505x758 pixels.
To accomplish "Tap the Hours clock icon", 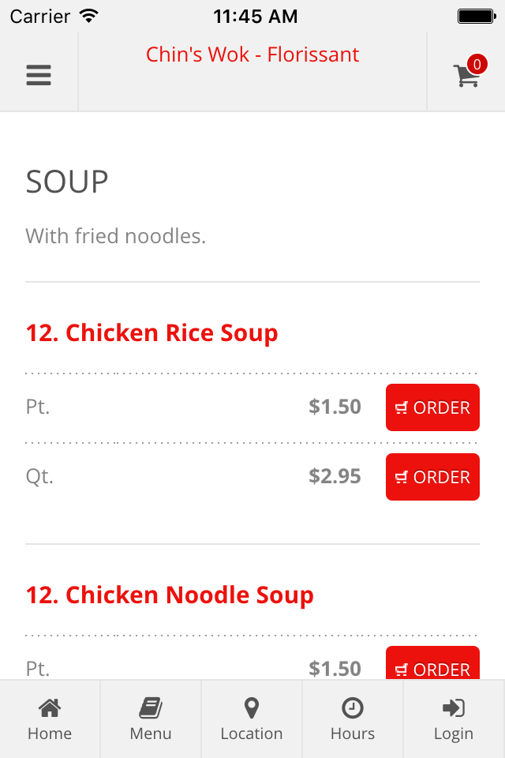I will [x=353, y=708].
